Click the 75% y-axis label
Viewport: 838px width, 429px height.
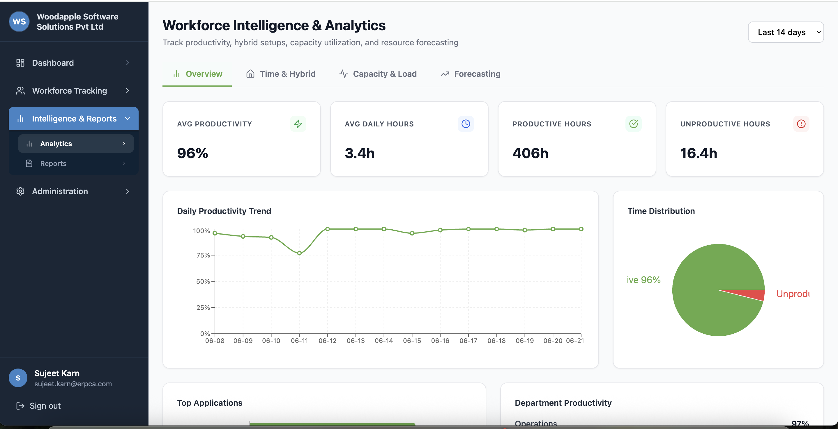pyautogui.click(x=203, y=255)
